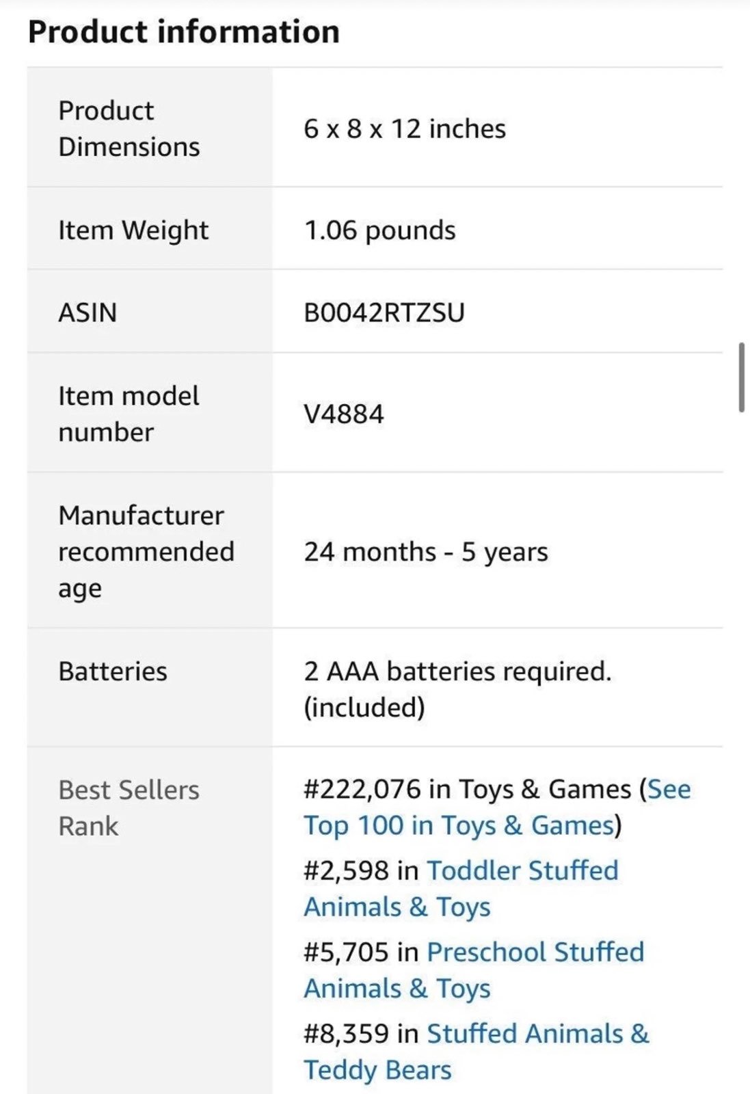Click the Product information heading
The image size is (750, 1094).
[x=184, y=32]
